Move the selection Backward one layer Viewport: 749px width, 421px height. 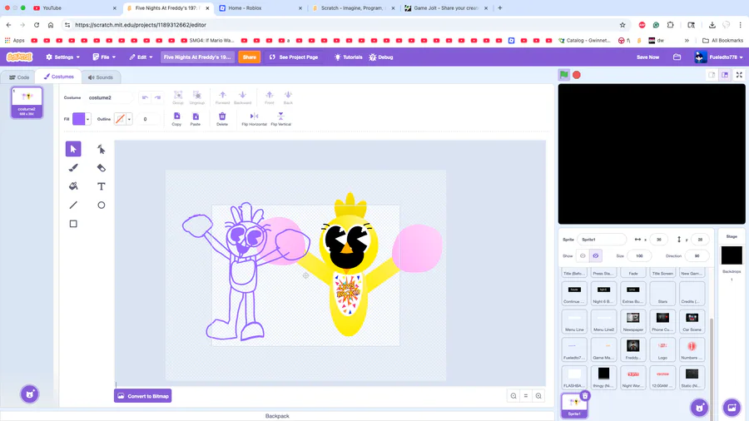(243, 97)
